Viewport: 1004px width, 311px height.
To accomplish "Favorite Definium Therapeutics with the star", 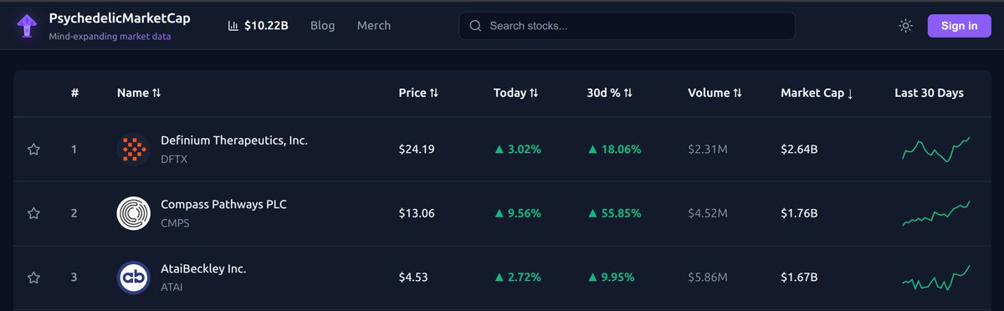I will tap(33, 150).
